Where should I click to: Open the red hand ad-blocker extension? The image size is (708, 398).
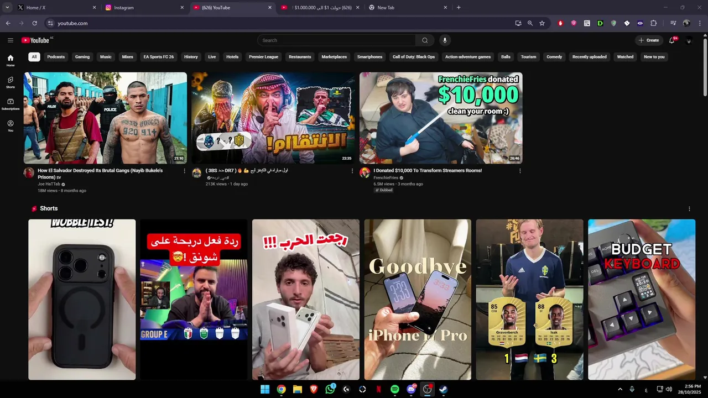[560, 23]
